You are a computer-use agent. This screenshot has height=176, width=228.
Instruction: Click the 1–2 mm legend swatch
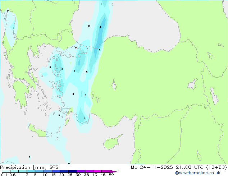tap(23, 171)
